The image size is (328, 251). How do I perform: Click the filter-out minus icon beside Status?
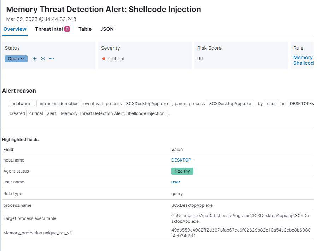tap(43, 59)
